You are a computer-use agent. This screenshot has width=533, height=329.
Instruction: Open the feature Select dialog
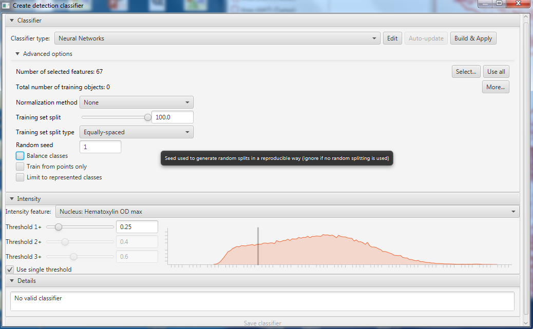point(465,71)
